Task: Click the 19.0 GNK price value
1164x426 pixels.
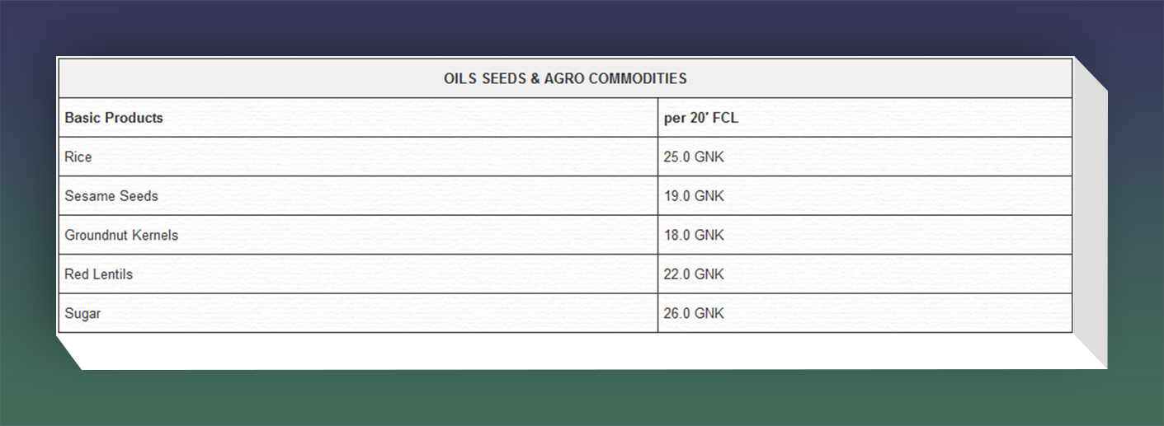Action: coord(693,196)
